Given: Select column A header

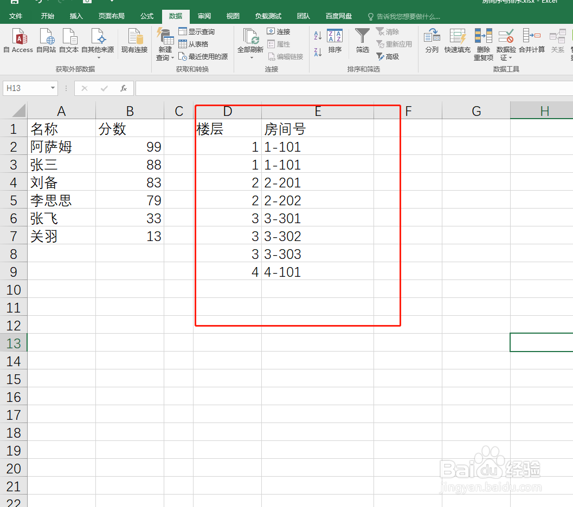Looking at the screenshot, I should click(61, 111).
